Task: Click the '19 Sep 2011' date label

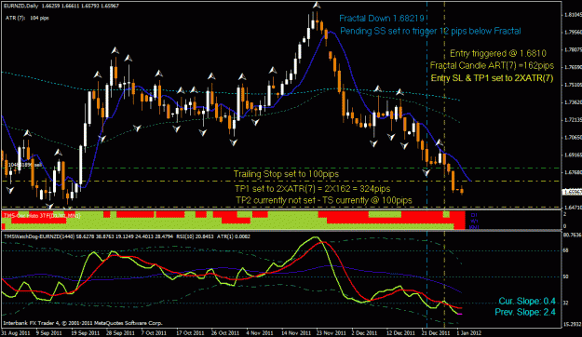Action: [86, 333]
